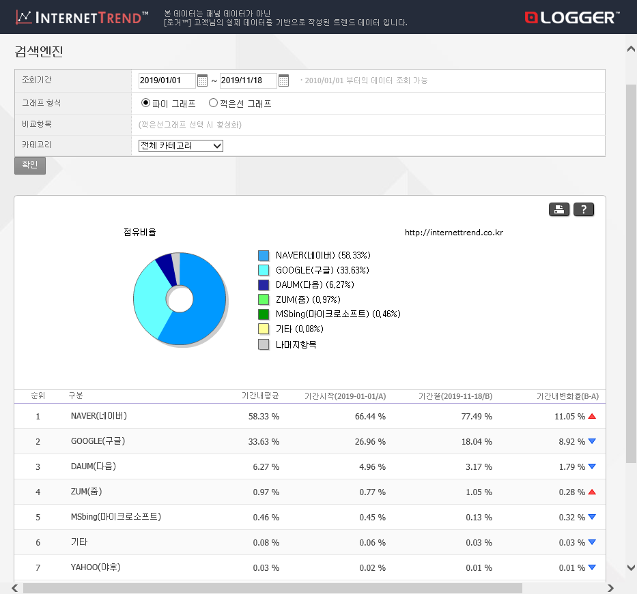The height and width of the screenshot is (594, 637).
Task: Click the 순위 column header
Action: click(38, 396)
